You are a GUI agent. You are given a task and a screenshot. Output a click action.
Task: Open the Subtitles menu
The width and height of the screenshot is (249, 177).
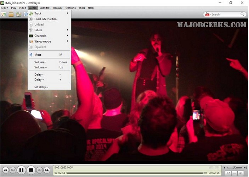pos(45,8)
